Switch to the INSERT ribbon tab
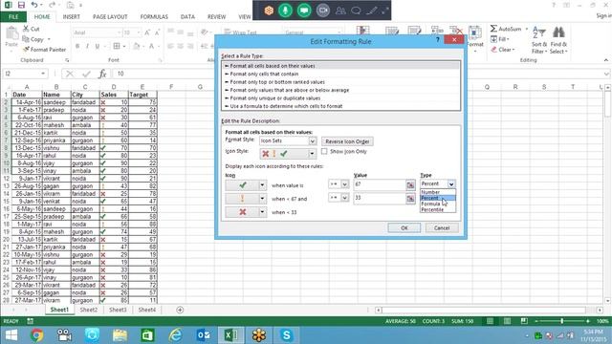Screen dimensions: 612x344 pyautogui.click(x=71, y=17)
